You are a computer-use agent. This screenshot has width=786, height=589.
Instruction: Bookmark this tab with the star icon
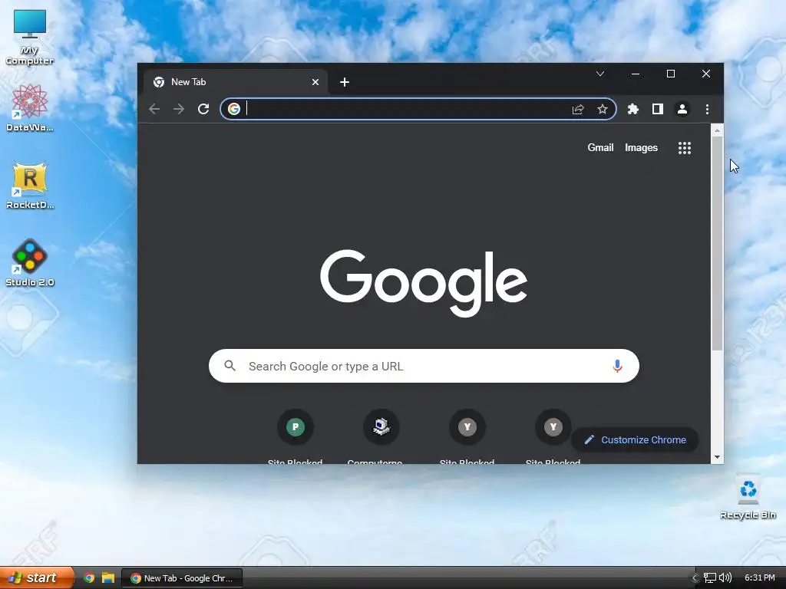tap(603, 109)
